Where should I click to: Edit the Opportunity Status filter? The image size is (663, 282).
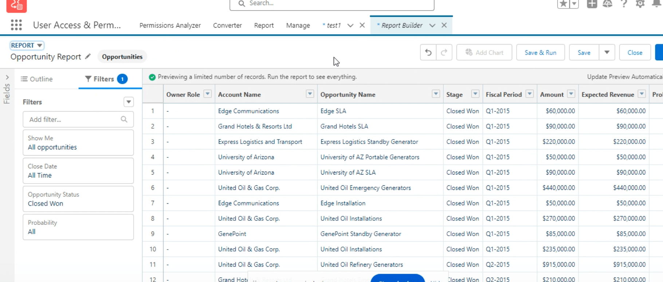pyautogui.click(x=78, y=199)
